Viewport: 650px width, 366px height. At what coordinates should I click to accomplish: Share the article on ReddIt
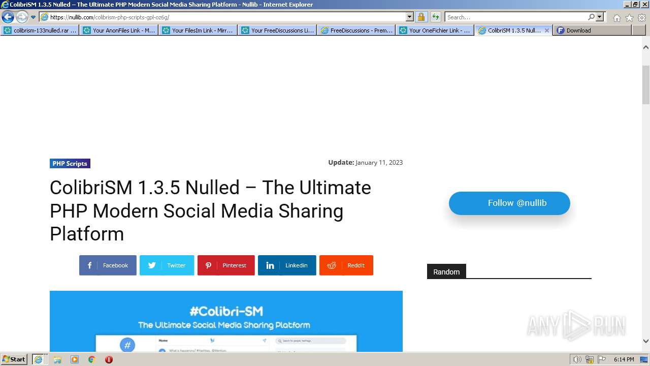[x=346, y=265]
